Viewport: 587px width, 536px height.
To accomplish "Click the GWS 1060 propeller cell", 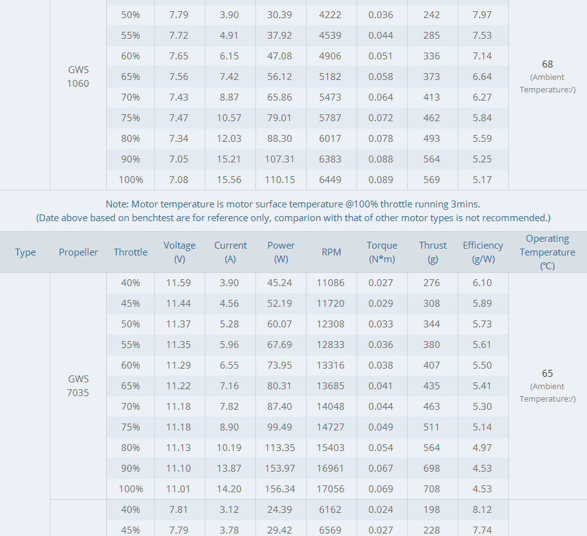I will 78,77.
